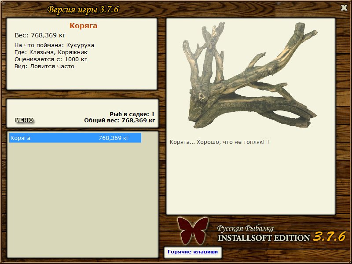Viewport: 352px width, 264px height.
Task: Click the Оценивается с: 1000 кг line
Action: pos(51,59)
